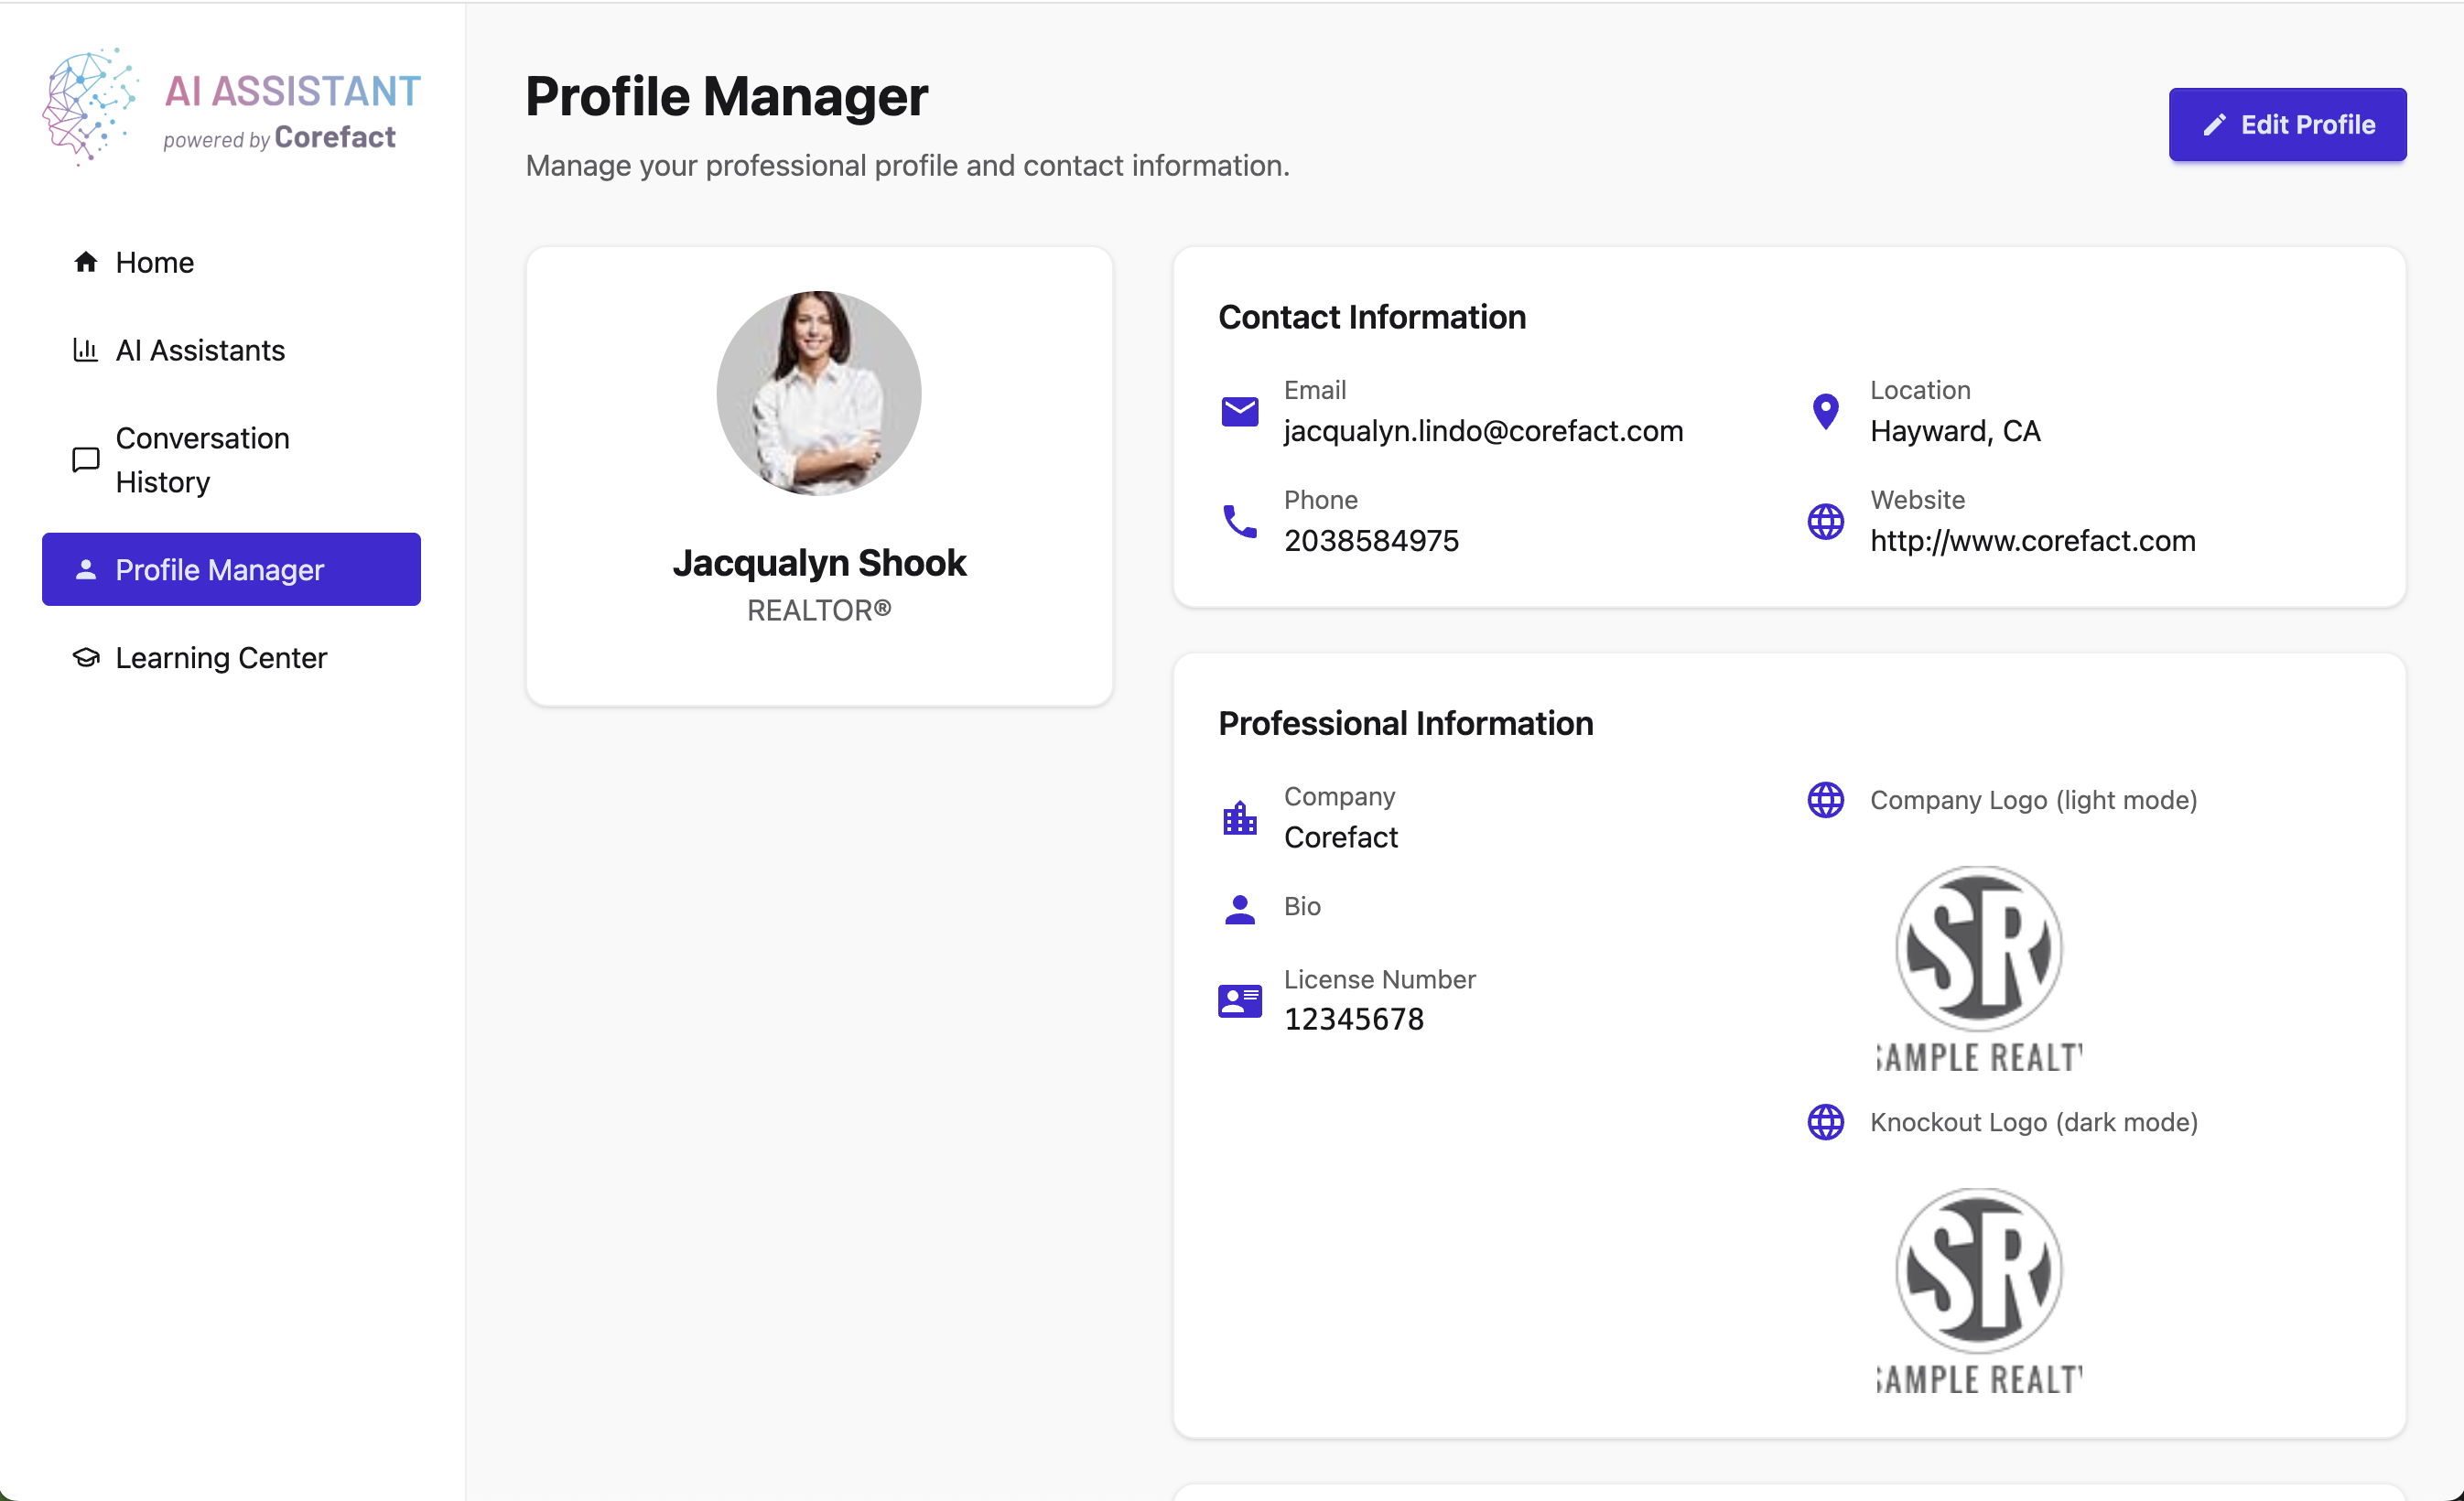Select Profile Manager sidebar item

point(231,569)
